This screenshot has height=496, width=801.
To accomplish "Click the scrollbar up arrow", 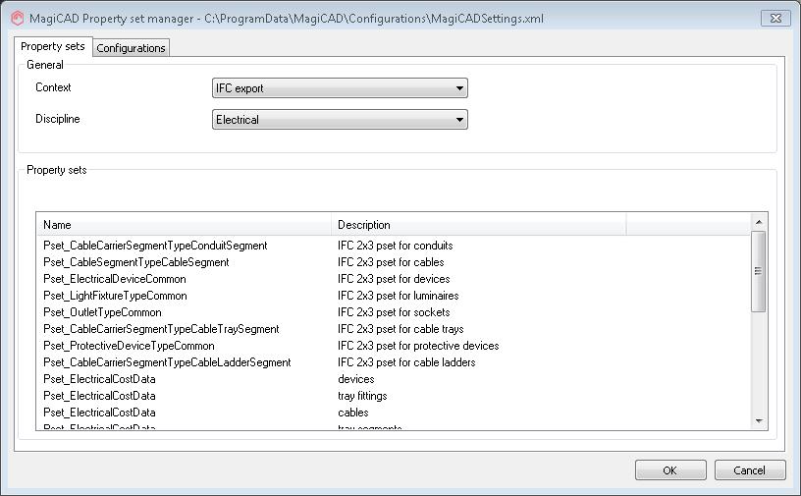I will [x=759, y=222].
